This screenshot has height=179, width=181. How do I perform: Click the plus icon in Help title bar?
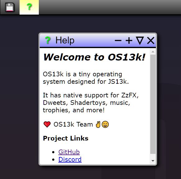129,40
